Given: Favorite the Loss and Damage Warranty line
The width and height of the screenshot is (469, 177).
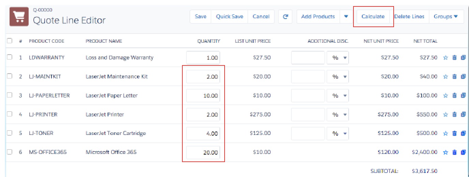Looking at the screenshot, I should 445,58.
